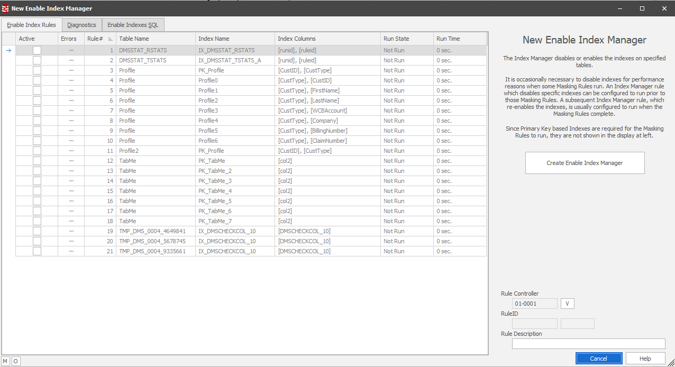Click the M button in bottom-left corner
675x367 pixels.
pyautogui.click(x=5, y=361)
